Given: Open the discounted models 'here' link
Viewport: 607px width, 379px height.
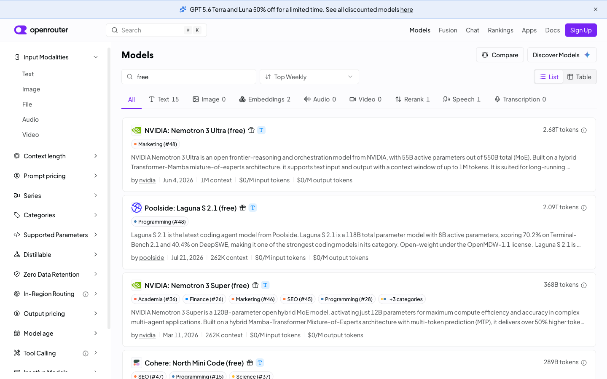Looking at the screenshot, I should 406,9.
